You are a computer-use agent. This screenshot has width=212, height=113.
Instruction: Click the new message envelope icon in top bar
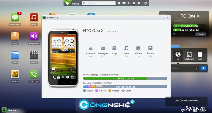pos(124,3)
